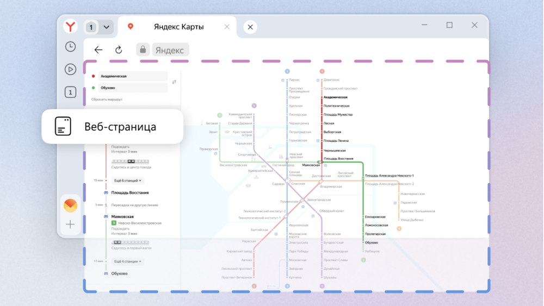The image size is (544, 306).
Task: Open the tab counter square in the sidebar
Action: coord(70,92)
